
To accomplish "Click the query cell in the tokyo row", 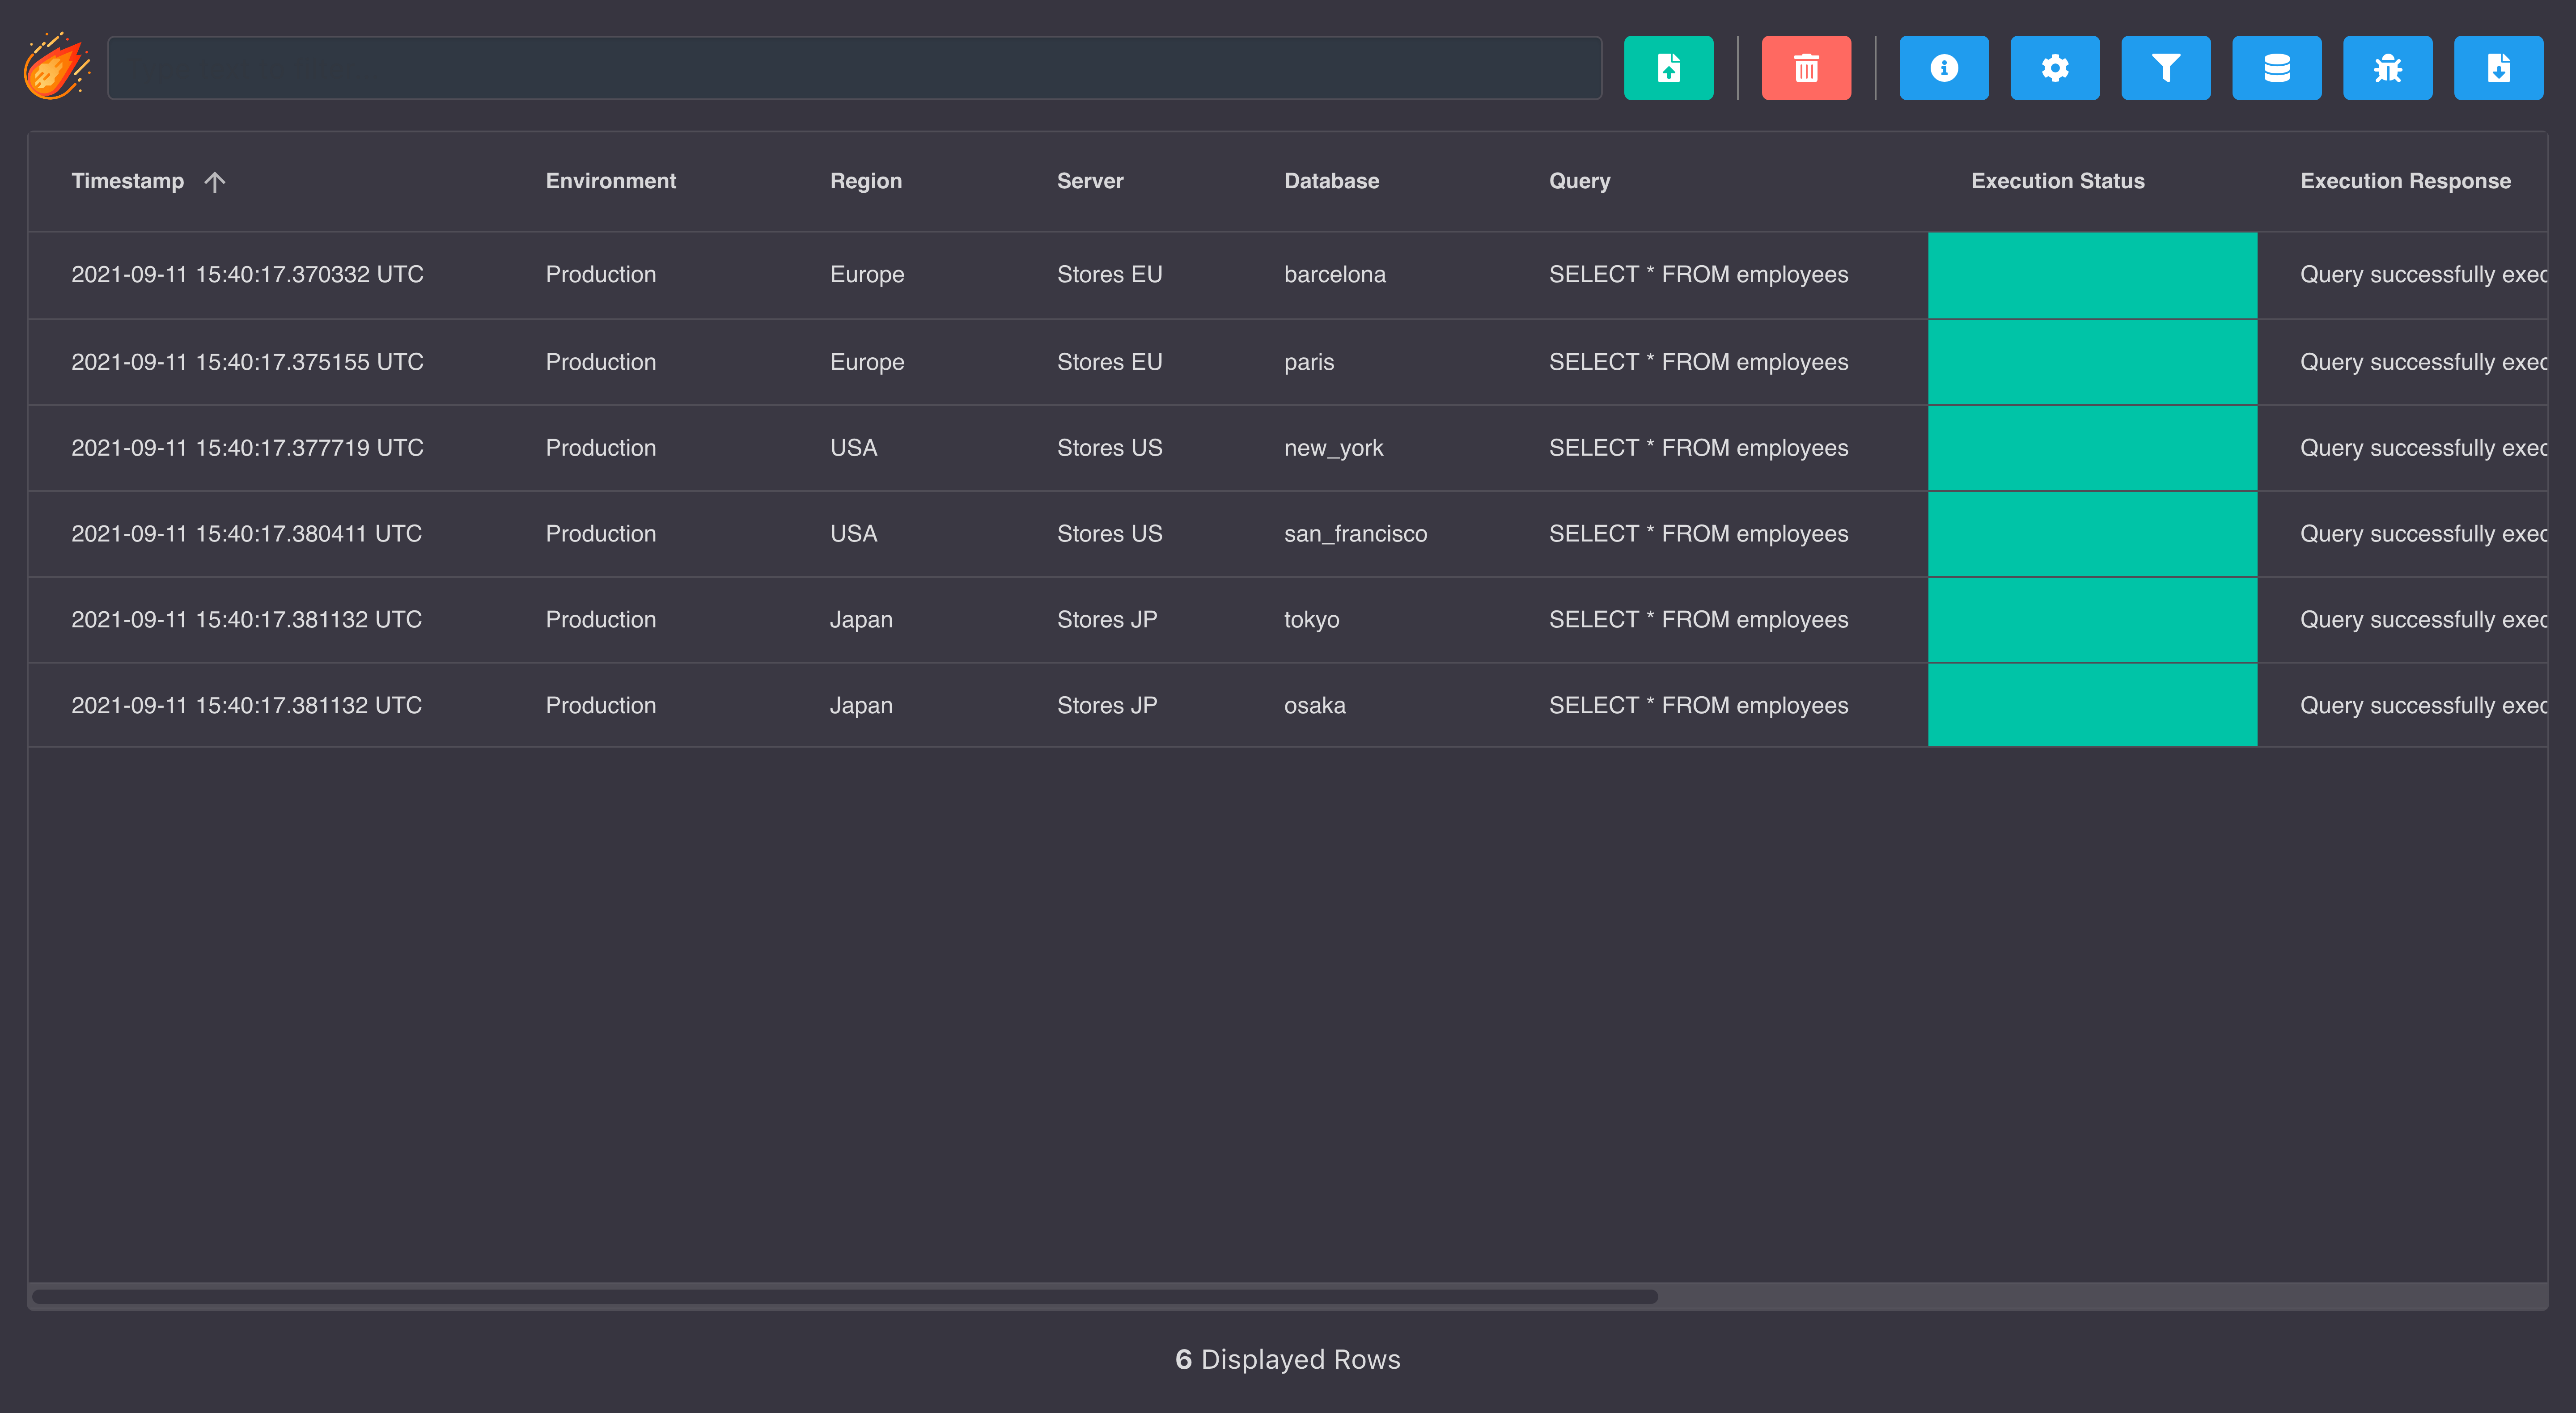I will click(1698, 620).
